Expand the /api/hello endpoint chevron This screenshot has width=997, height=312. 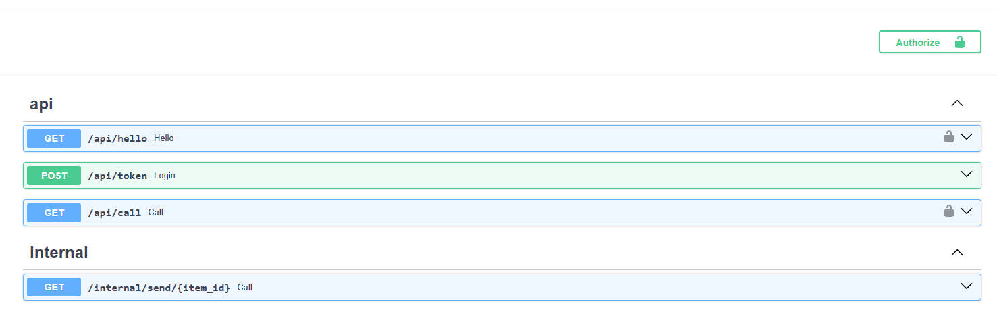pyautogui.click(x=966, y=137)
